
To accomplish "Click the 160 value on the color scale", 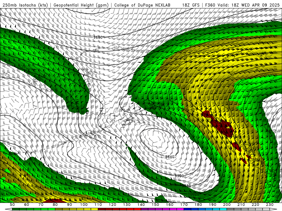I will [x=170, y=205].
